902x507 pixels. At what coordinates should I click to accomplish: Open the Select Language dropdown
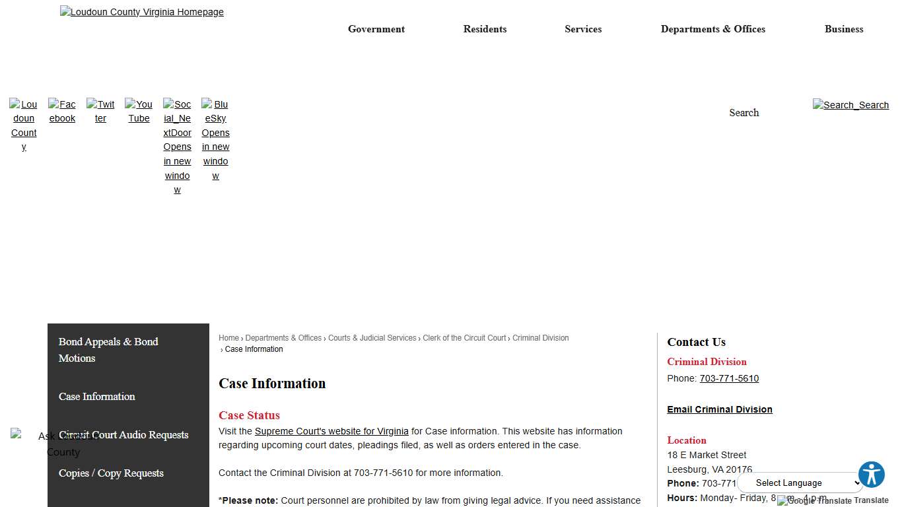(800, 483)
